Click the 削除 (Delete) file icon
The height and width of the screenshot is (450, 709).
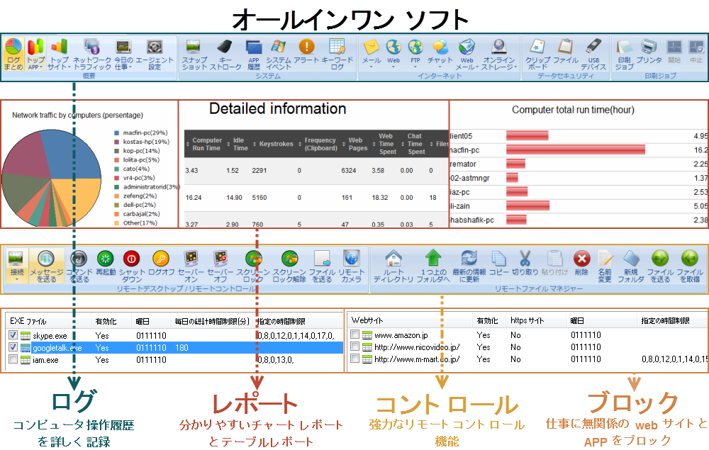pos(581,264)
